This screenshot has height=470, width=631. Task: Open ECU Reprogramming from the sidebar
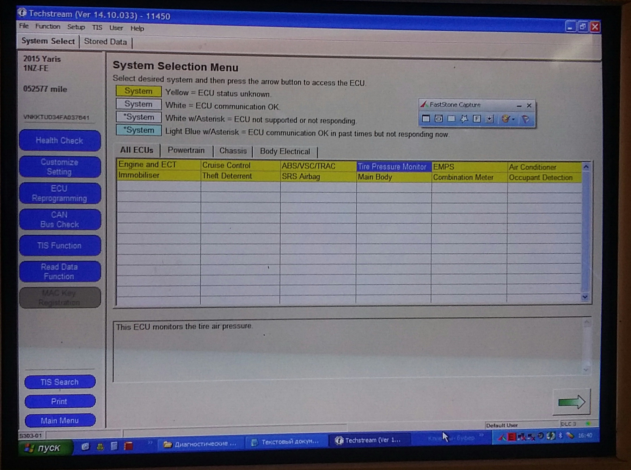click(x=60, y=193)
